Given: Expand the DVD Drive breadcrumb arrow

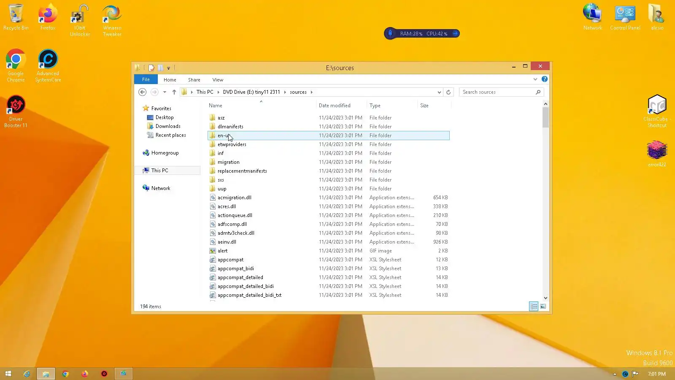Looking at the screenshot, I should coord(285,92).
